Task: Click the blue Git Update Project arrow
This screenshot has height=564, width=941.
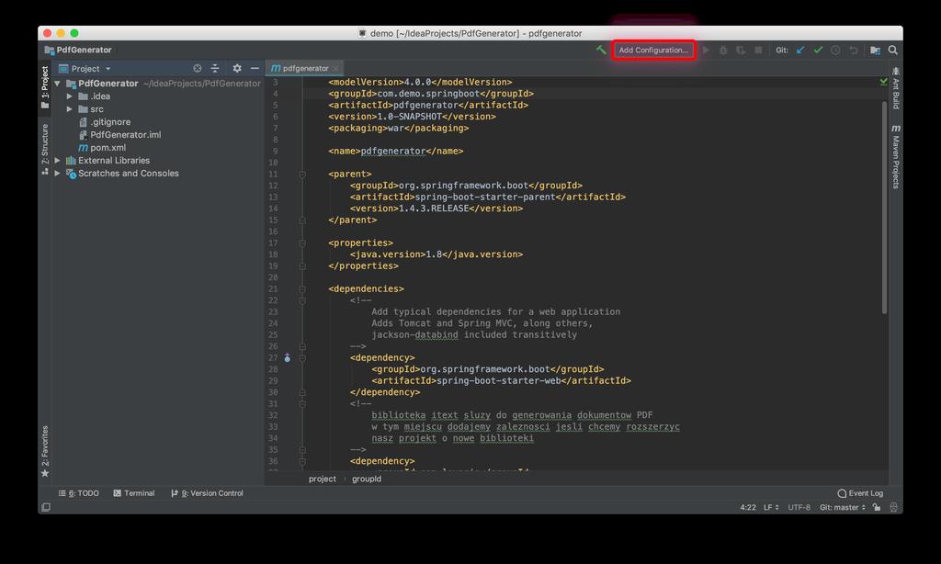Action: tap(800, 51)
